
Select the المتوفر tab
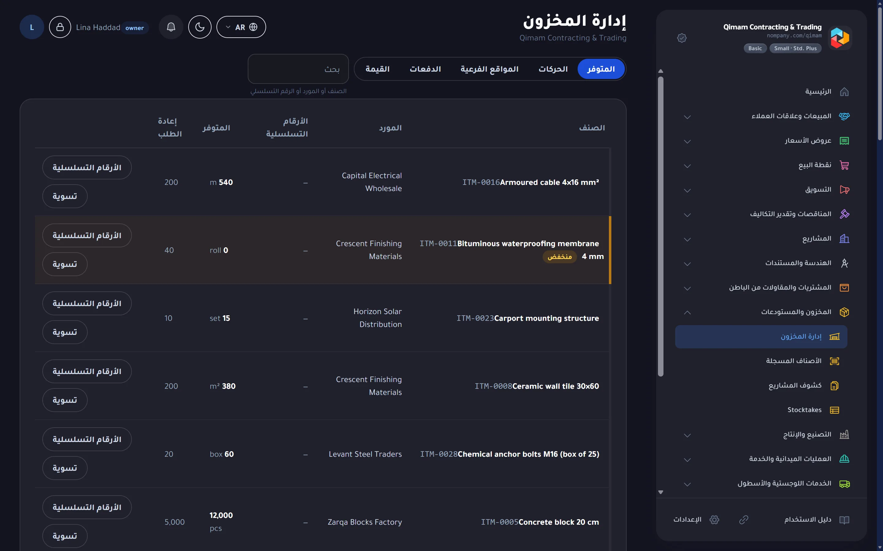(x=601, y=69)
